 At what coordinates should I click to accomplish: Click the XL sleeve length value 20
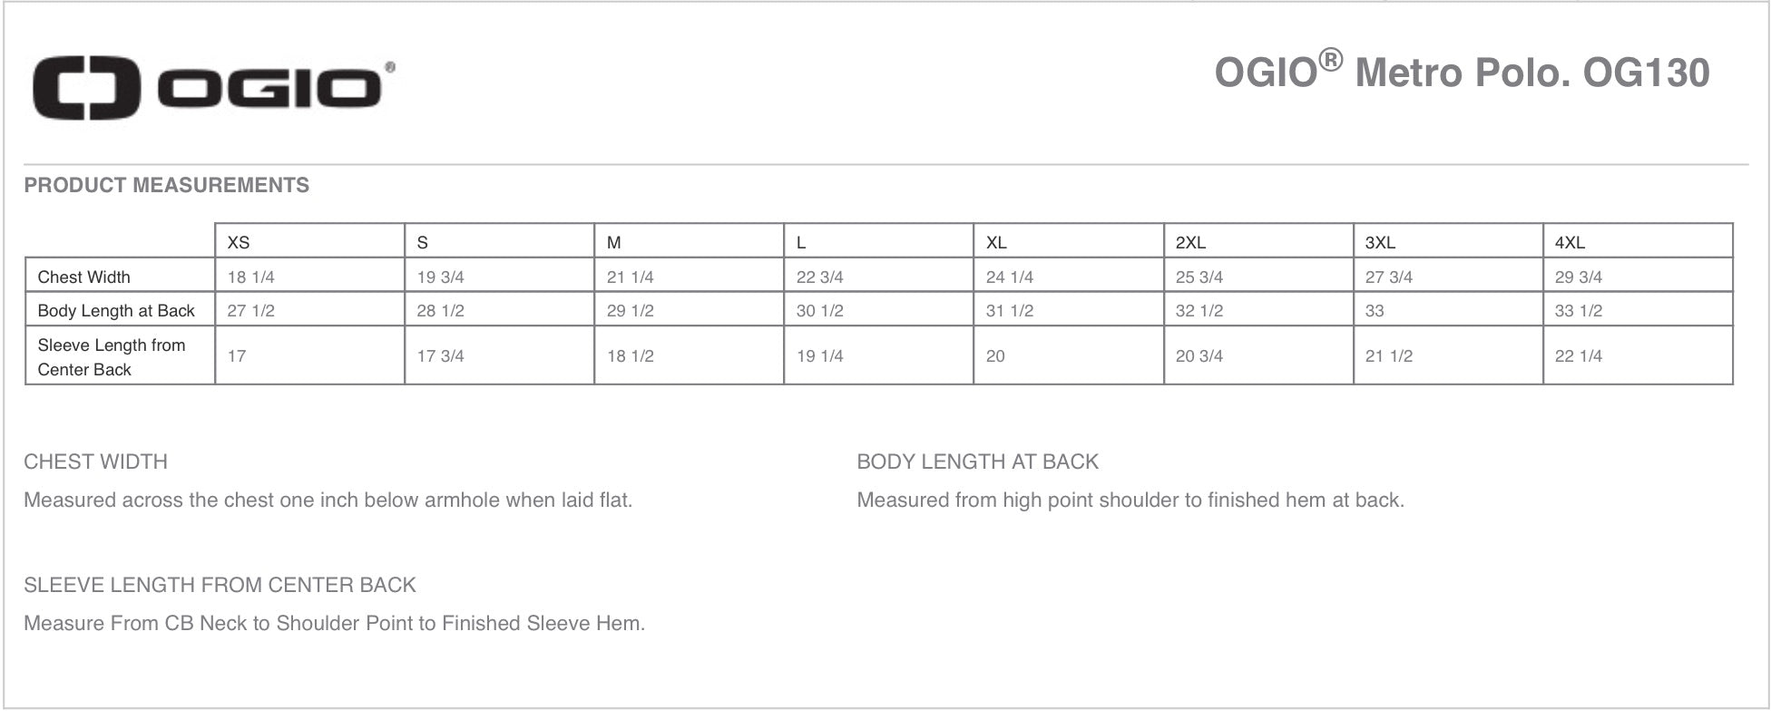[x=995, y=355]
